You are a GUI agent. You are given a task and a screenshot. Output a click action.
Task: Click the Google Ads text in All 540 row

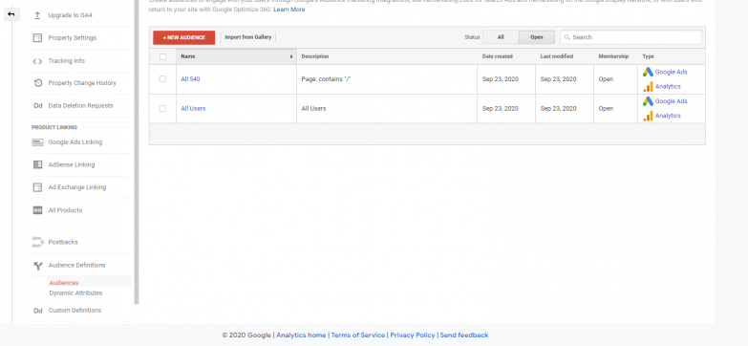[672, 72]
